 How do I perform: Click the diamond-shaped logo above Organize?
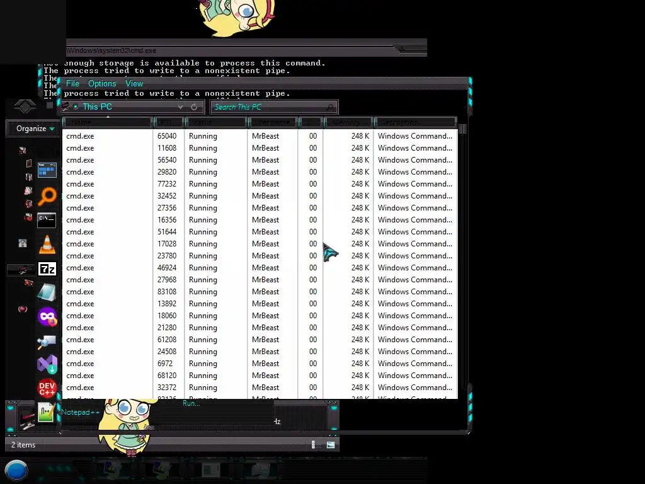pyautogui.click(x=25, y=107)
